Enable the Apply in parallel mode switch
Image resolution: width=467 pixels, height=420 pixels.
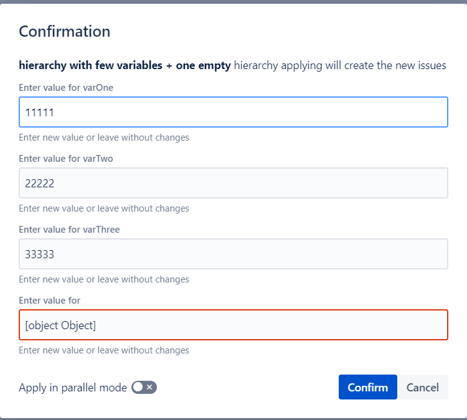pyautogui.click(x=144, y=387)
